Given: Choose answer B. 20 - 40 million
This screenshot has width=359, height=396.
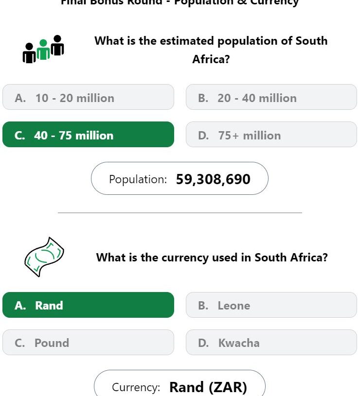Looking at the screenshot, I should 271,97.
